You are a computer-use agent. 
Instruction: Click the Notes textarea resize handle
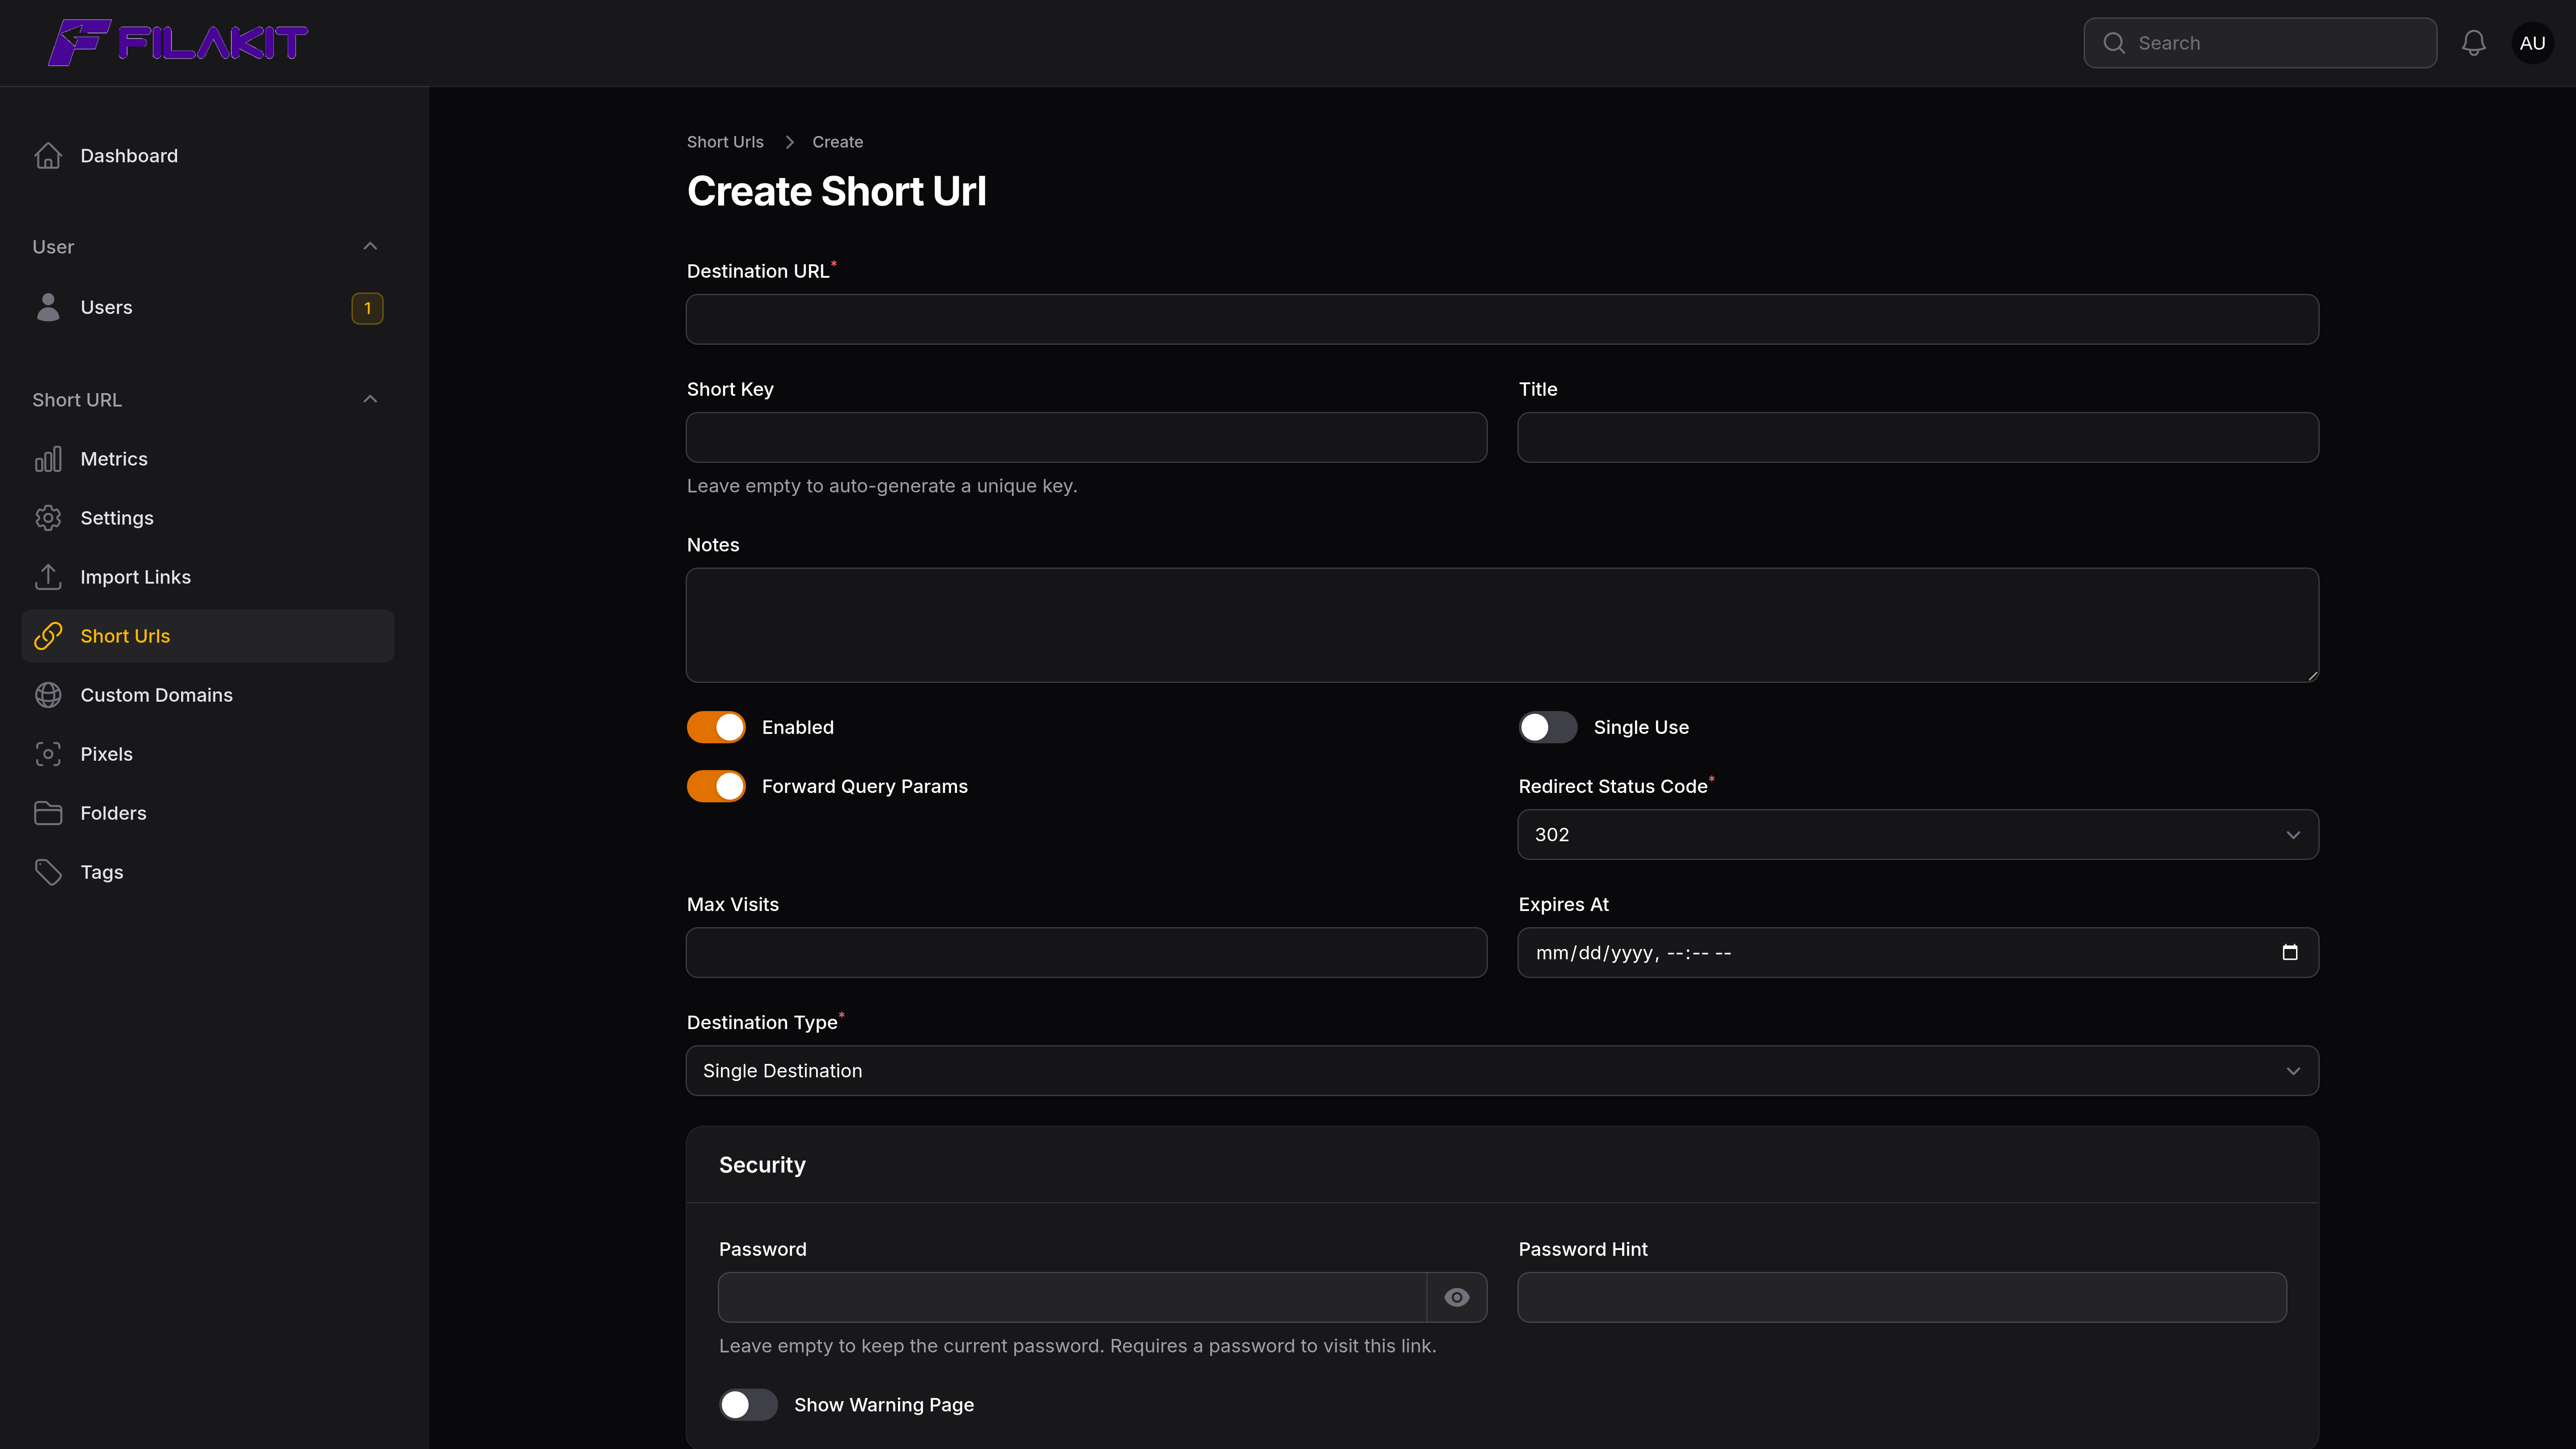pyautogui.click(x=2312, y=676)
